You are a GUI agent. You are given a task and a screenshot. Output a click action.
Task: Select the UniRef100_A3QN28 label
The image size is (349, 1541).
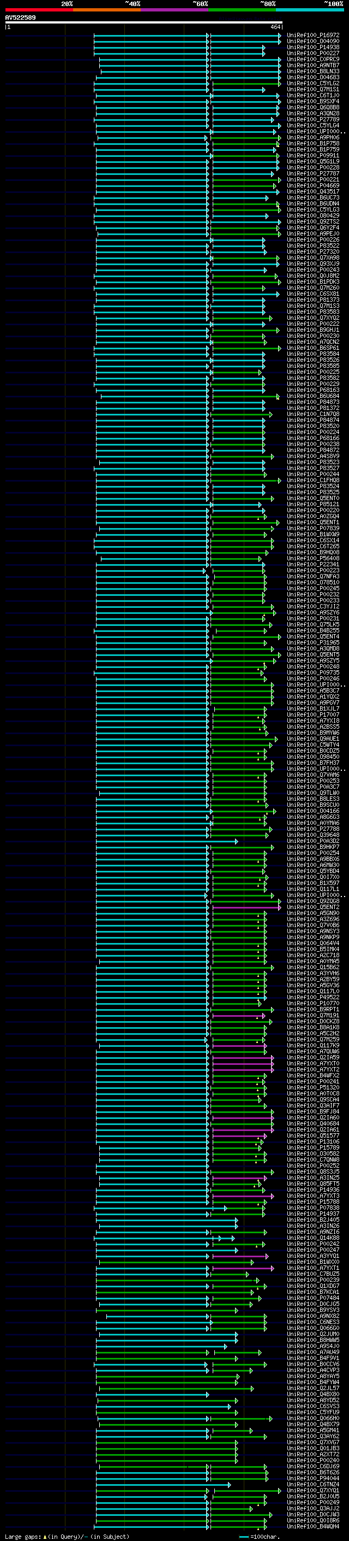313,113
